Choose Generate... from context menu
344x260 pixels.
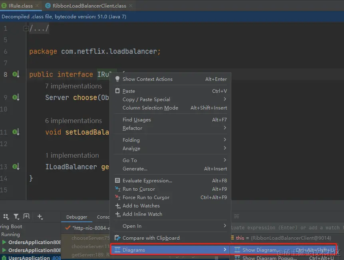[170, 169]
